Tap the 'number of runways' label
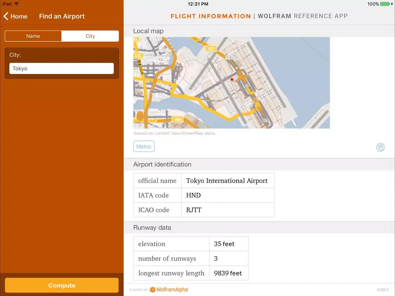Image resolution: width=395 pixels, height=296 pixels. point(167,258)
